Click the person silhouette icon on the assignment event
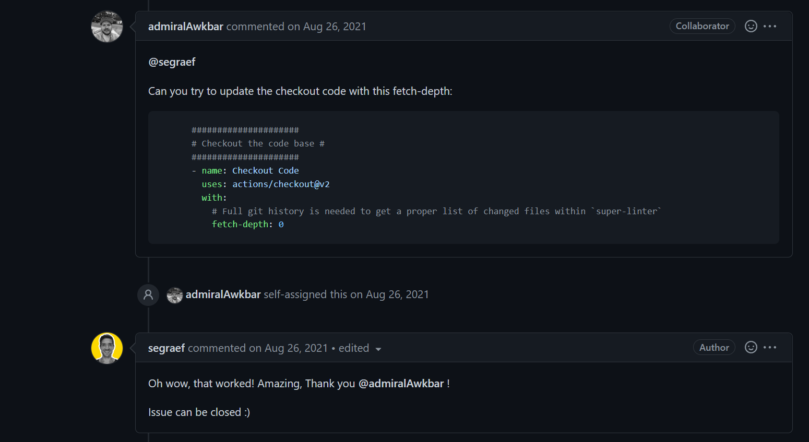Screen dimensions: 809x442 [148, 294]
